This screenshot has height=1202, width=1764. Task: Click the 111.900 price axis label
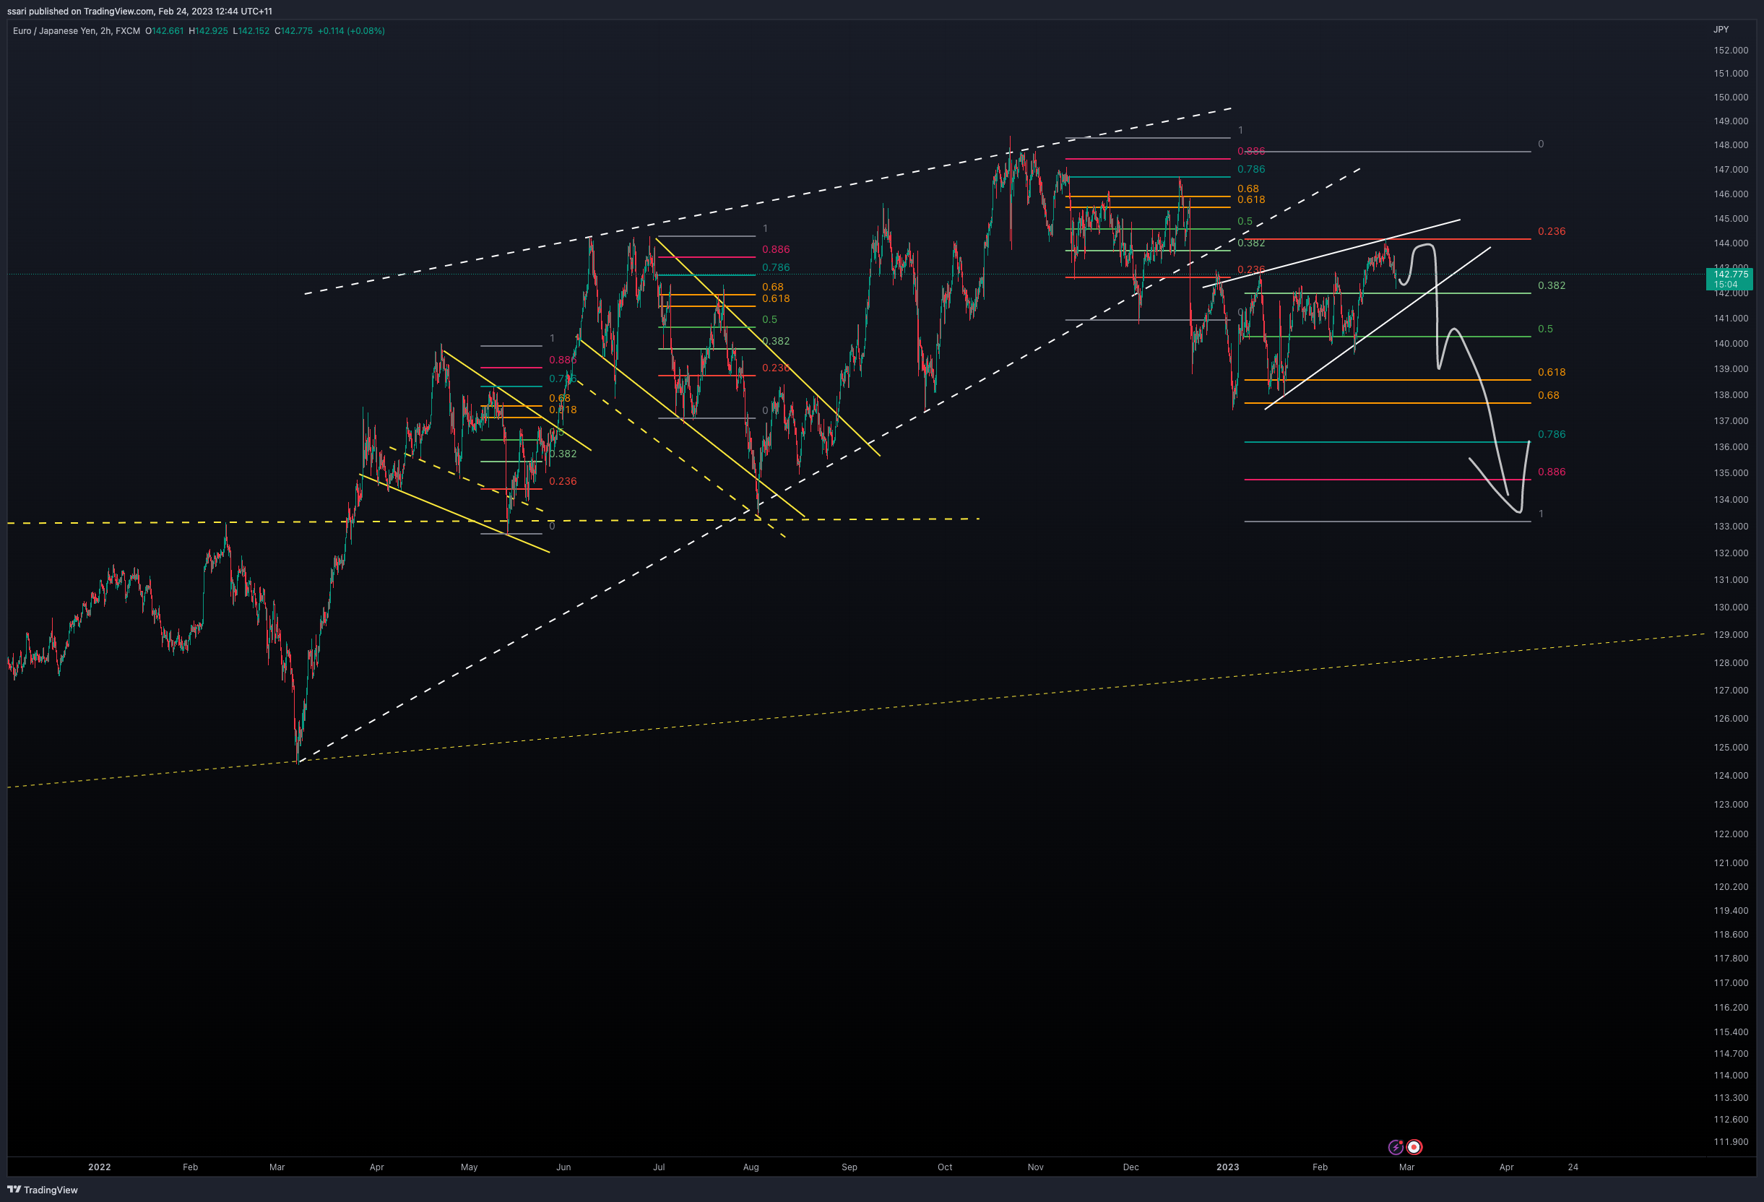click(1731, 1142)
